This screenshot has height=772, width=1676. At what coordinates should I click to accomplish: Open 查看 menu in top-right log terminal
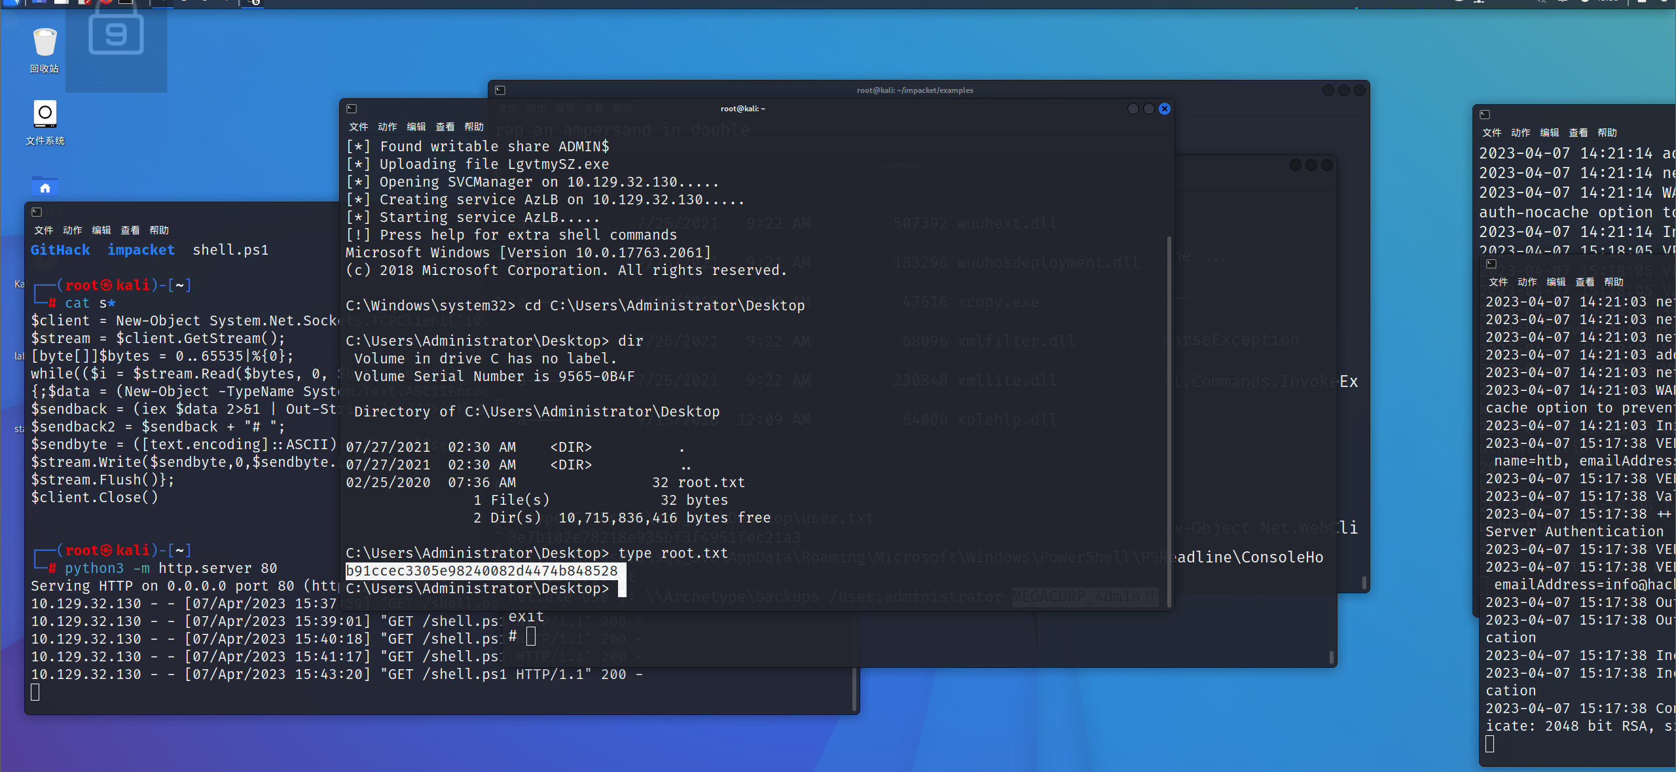(x=1578, y=133)
